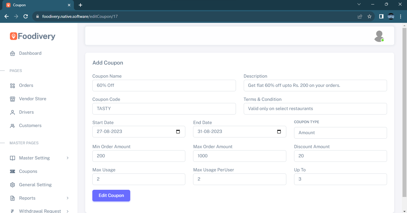Open the Withdrawal Request menu item

pyautogui.click(x=40, y=211)
